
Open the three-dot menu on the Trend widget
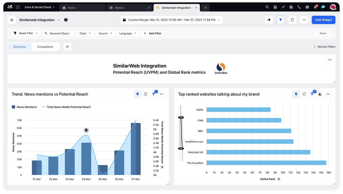click(161, 94)
